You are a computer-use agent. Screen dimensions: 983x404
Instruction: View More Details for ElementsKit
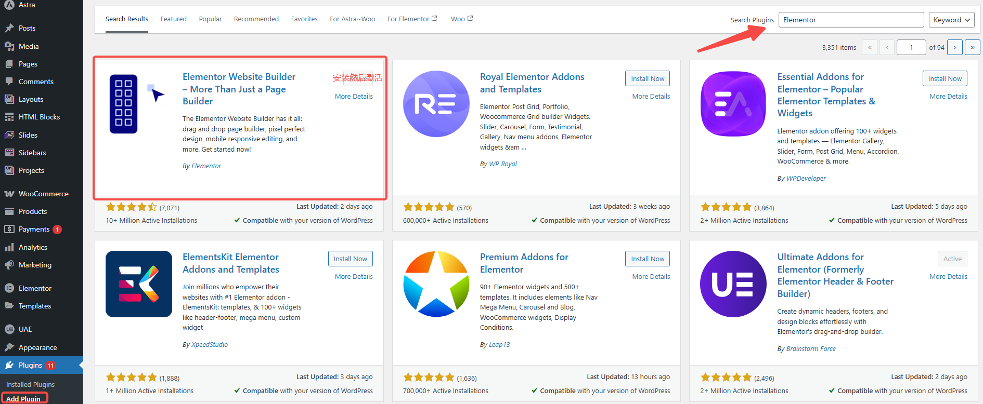(354, 277)
